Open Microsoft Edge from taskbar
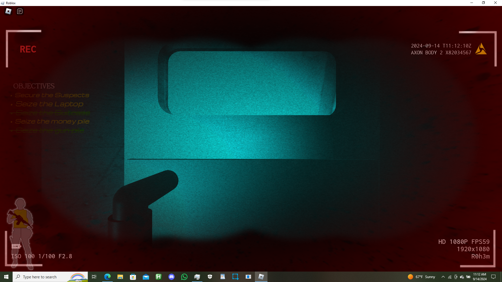Image resolution: width=502 pixels, height=282 pixels. tap(107, 277)
